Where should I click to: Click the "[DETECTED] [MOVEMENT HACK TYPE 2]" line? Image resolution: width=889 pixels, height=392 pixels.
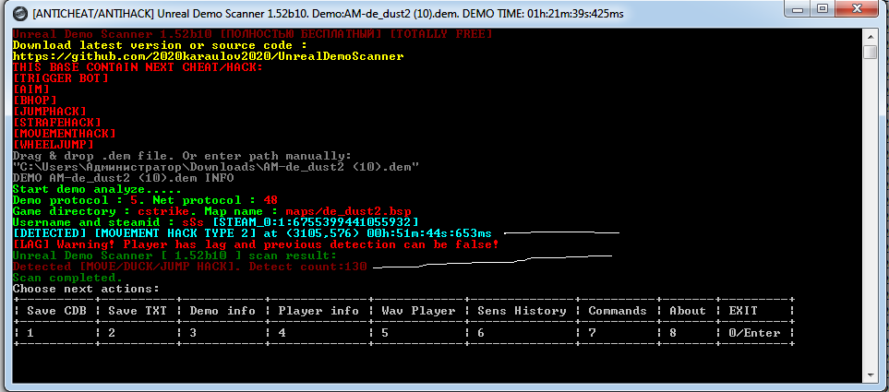pyautogui.click(x=252, y=233)
